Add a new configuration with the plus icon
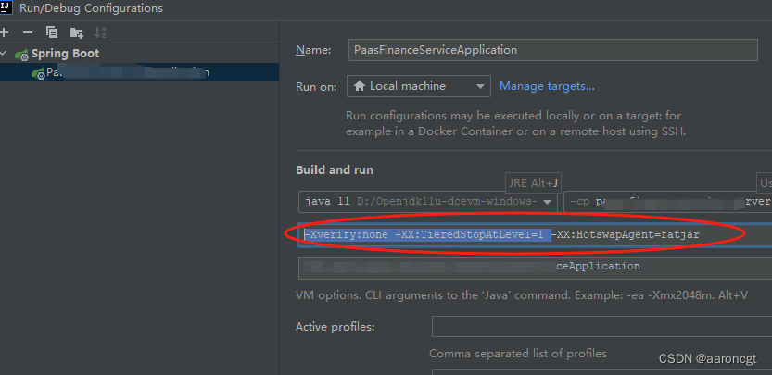Image resolution: width=772 pixels, height=375 pixels. point(5,33)
